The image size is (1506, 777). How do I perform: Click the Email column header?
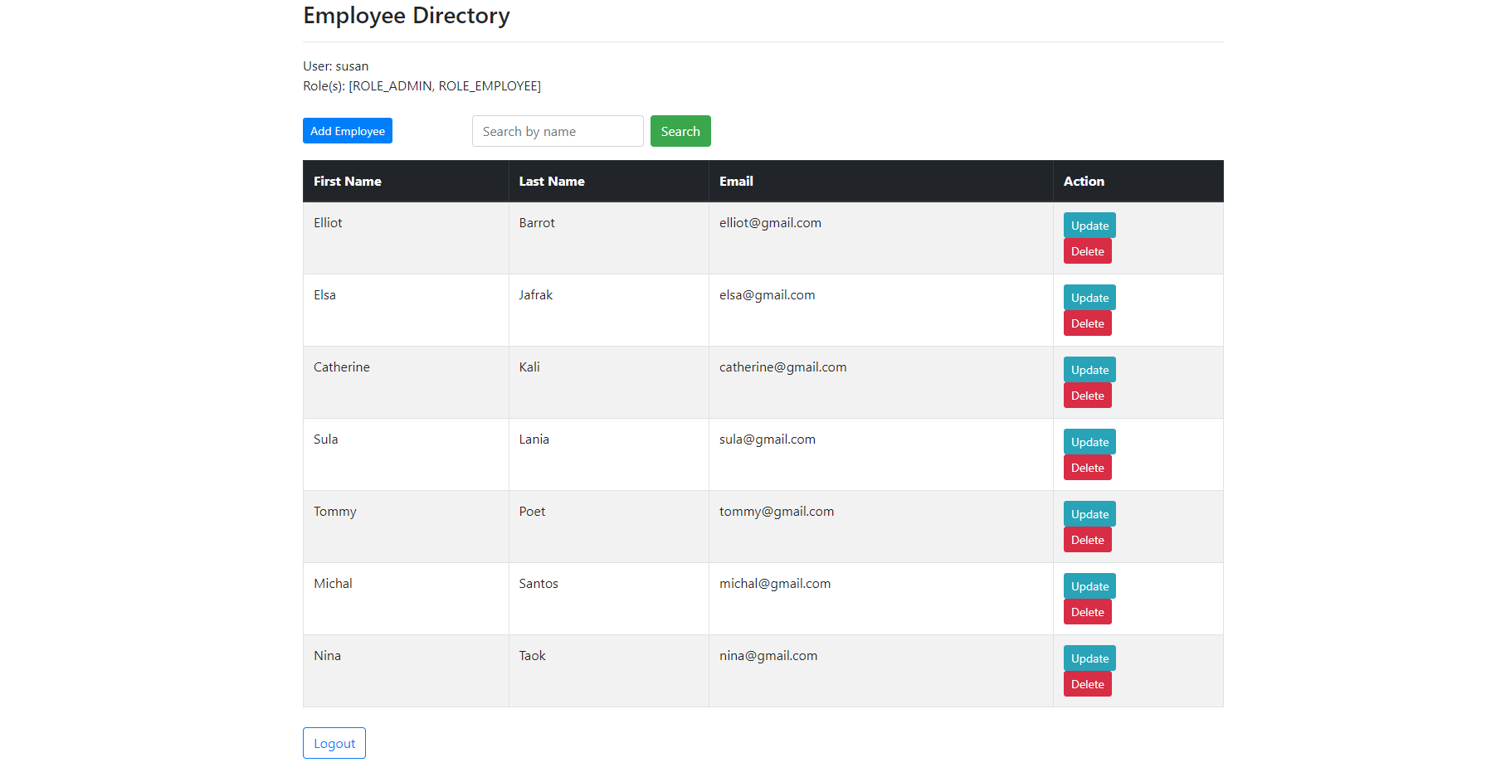(736, 181)
